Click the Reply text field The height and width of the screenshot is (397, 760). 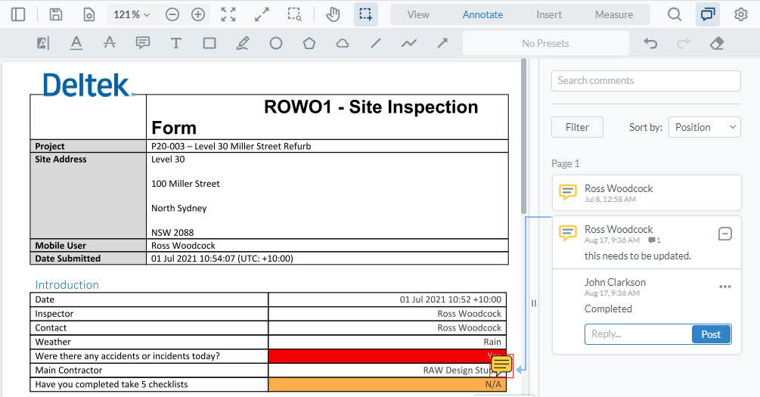(638, 334)
